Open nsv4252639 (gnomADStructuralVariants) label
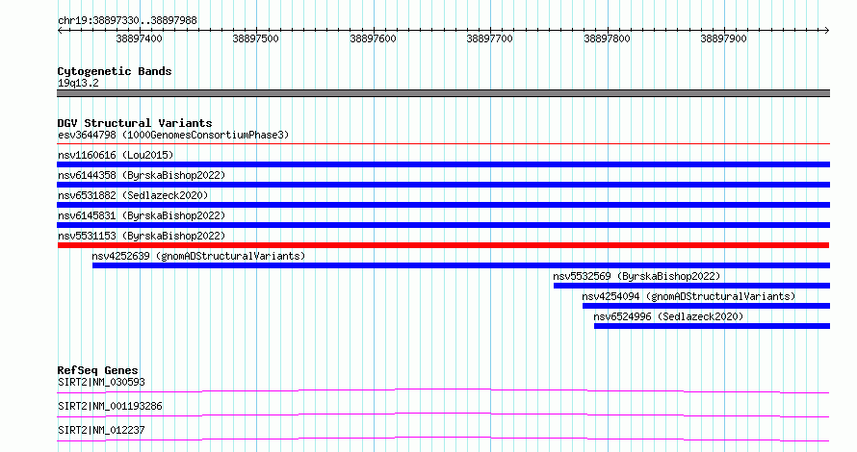Viewport: 857px width, 452px height. pyautogui.click(x=198, y=256)
